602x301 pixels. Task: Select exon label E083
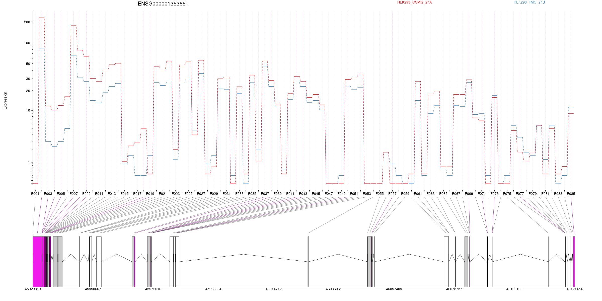pos(558,194)
